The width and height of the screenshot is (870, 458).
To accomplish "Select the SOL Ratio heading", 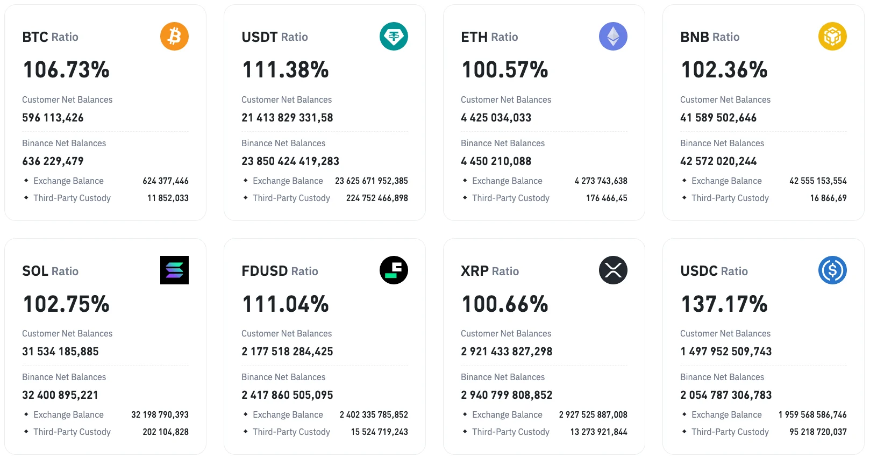I will point(50,271).
